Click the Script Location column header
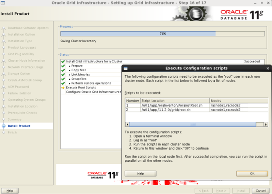 click(x=175, y=101)
